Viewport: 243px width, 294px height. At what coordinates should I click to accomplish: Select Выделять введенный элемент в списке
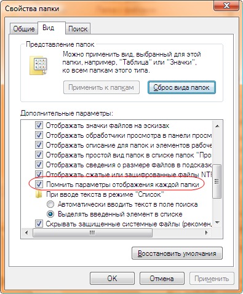coord(50,214)
